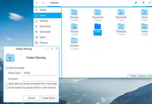
Task: Switch to grid view icon
Action: (x=150, y=3)
